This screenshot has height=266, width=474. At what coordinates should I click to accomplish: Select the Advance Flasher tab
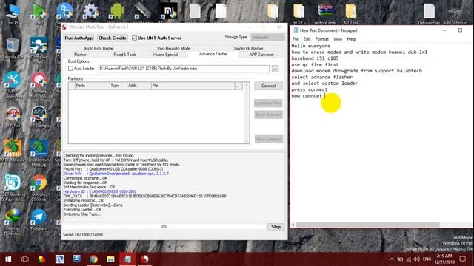tap(213, 54)
